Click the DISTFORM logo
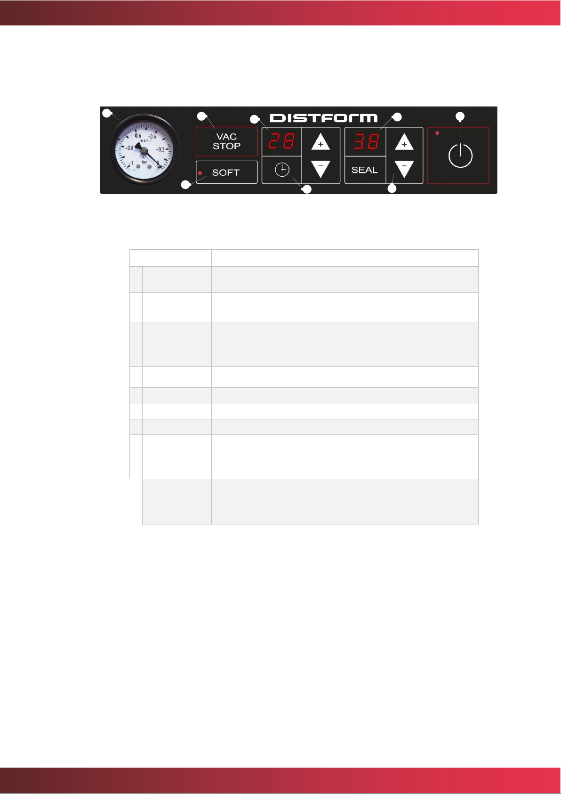This screenshot has width=561, height=794. [324, 118]
